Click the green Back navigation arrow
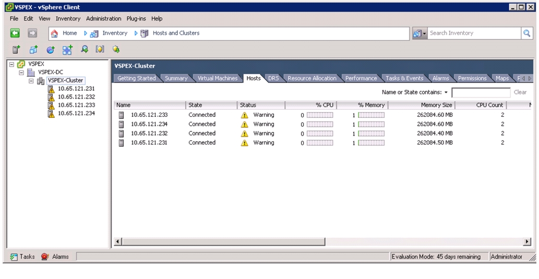This screenshot has width=539, height=279. point(15,33)
